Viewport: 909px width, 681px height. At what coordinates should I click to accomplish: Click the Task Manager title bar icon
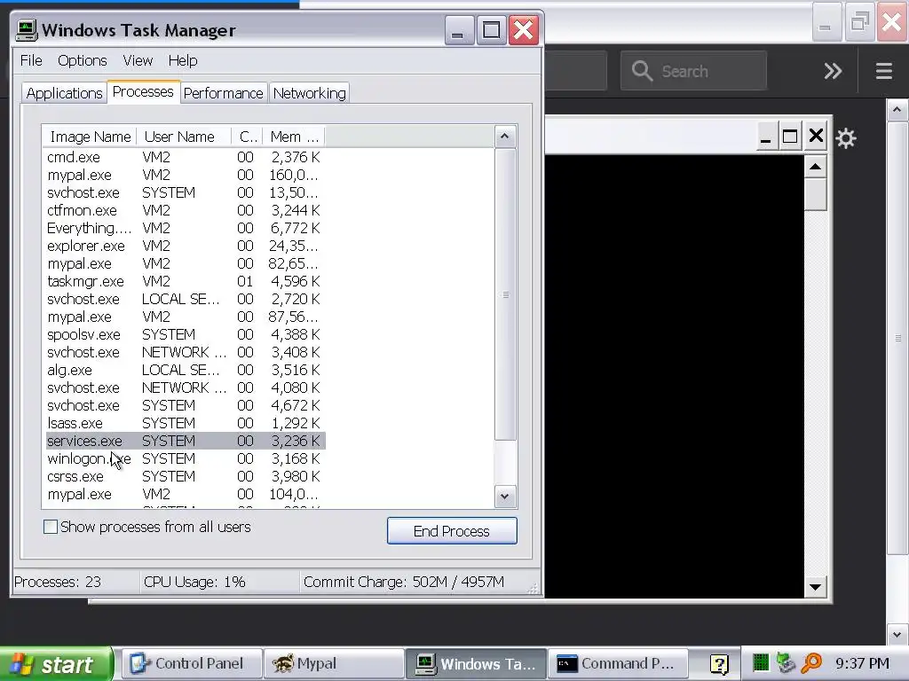point(27,29)
